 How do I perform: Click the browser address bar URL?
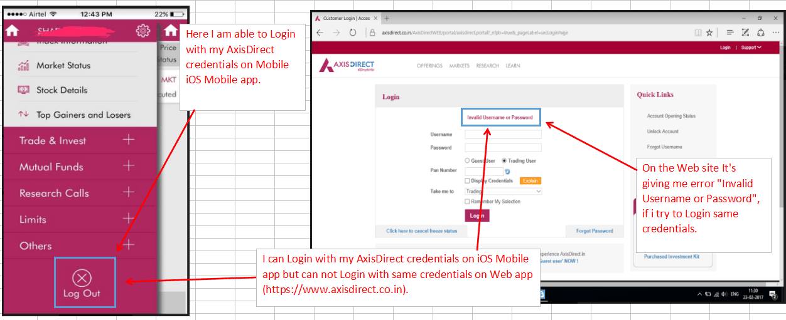tap(474, 33)
